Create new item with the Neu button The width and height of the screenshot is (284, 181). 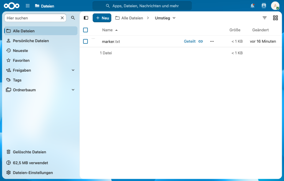pyautogui.click(x=102, y=18)
